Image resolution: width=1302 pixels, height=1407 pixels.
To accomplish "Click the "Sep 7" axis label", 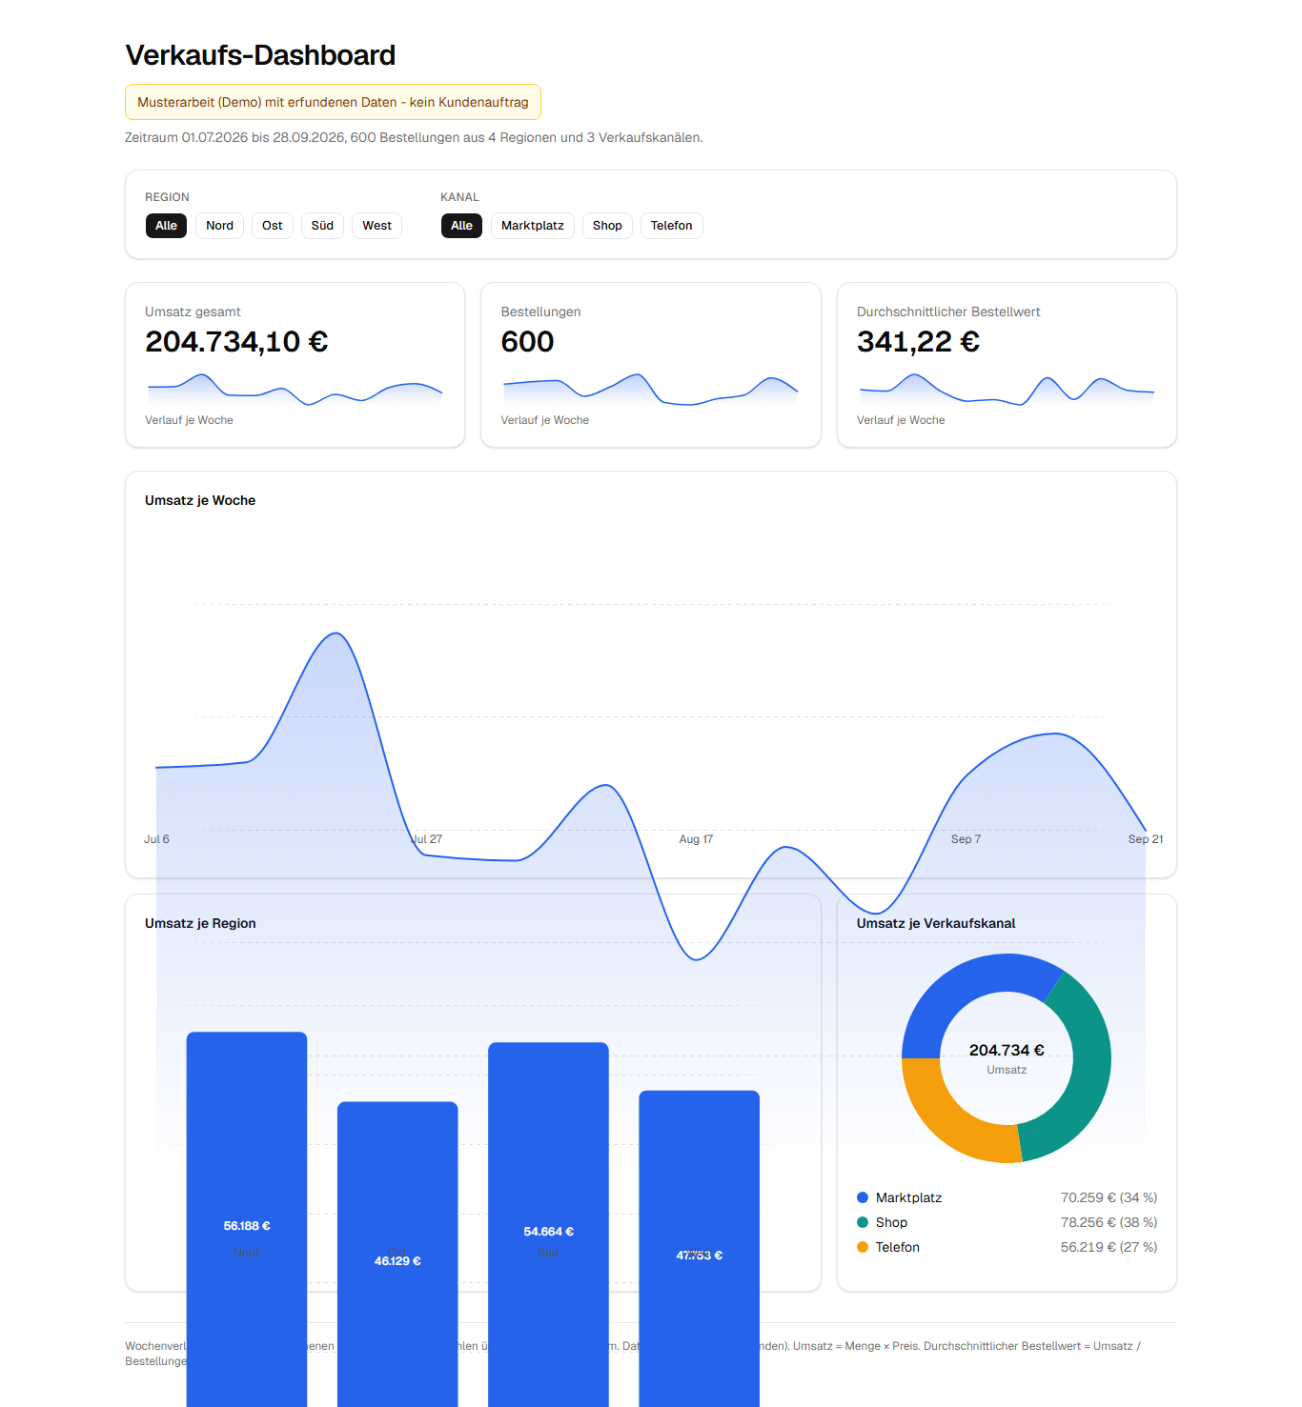I will coord(966,839).
